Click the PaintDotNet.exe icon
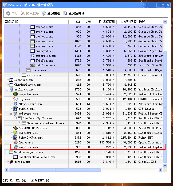Viewport: 173px width, 186px height. [15, 138]
